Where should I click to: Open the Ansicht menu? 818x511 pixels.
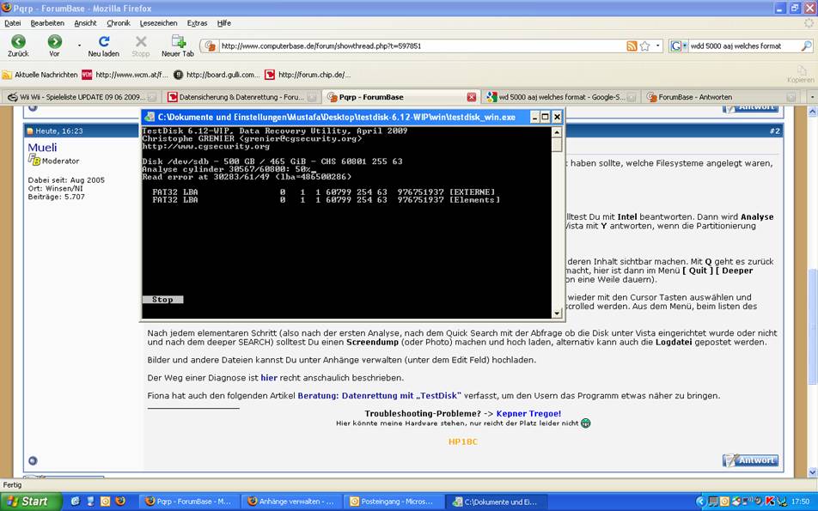coord(86,23)
